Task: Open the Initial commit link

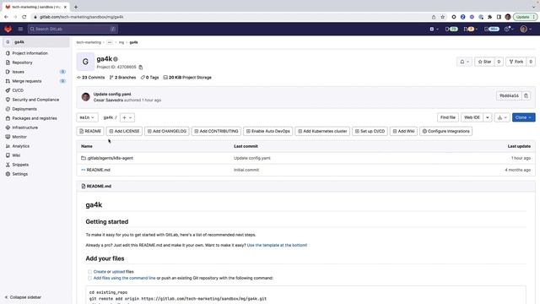Action: [246, 170]
